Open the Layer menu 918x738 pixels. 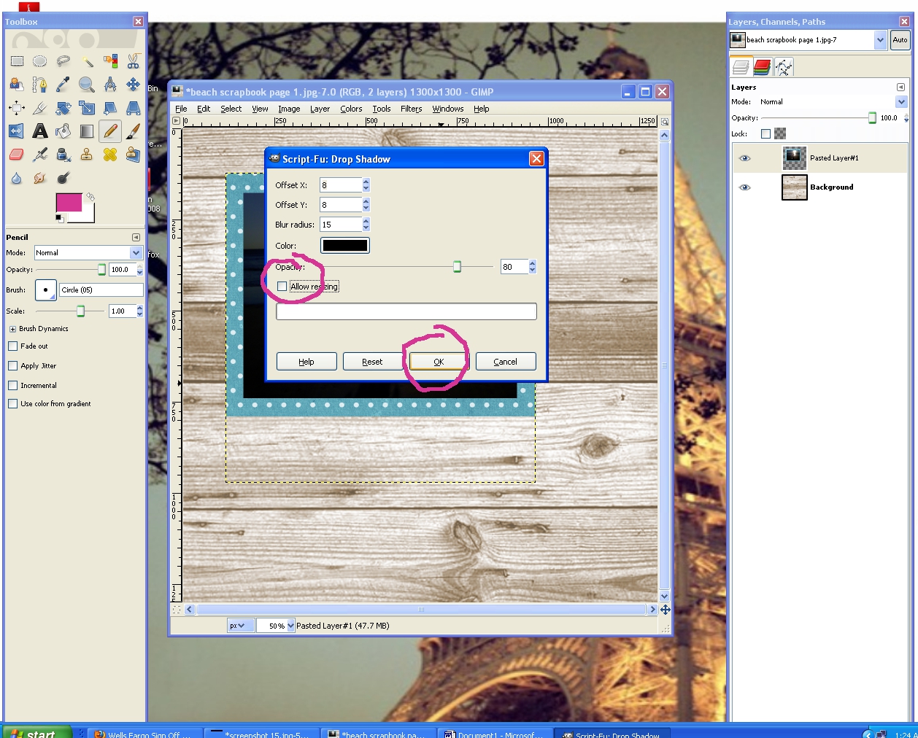[x=320, y=109]
